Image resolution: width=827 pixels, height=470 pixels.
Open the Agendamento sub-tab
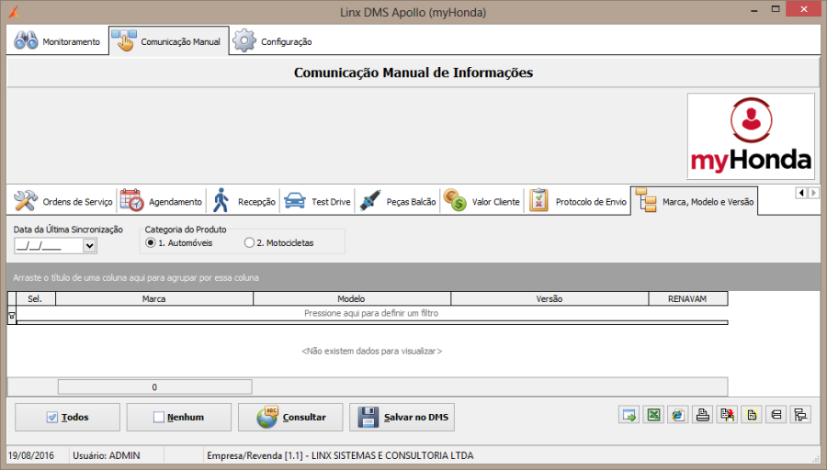161,201
